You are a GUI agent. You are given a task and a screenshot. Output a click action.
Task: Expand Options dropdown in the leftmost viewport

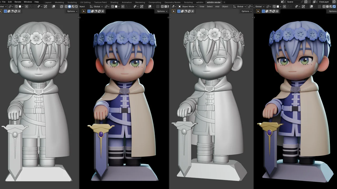coord(72,11)
